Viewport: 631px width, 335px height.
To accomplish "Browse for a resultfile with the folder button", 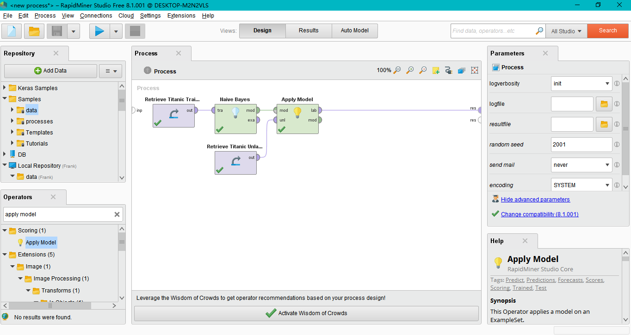I will [604, 124].
